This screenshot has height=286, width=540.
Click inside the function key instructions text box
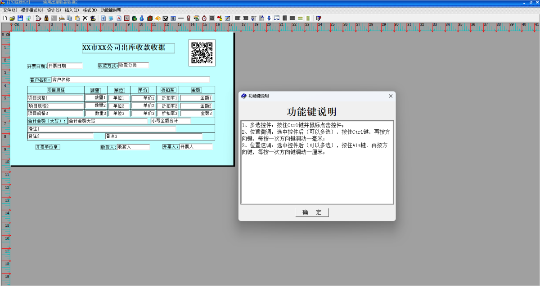coord(317,171)
